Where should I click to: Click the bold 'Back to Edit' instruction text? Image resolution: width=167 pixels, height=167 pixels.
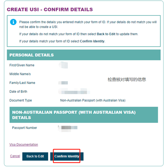pos(106,34)
